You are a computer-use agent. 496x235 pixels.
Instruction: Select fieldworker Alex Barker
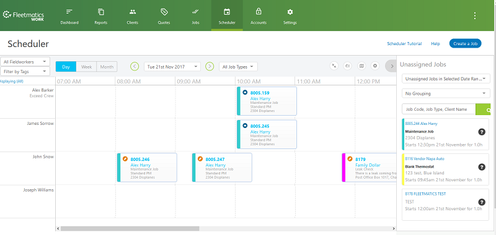tap(43, 90)
